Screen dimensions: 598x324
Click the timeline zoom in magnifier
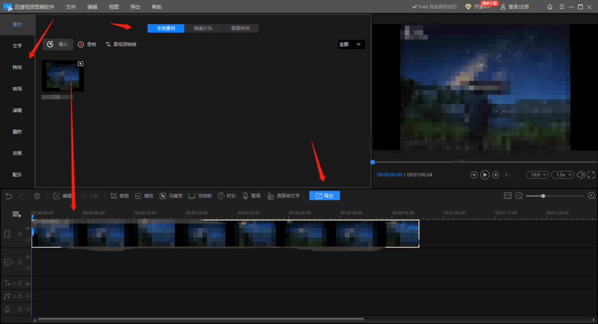591,196
